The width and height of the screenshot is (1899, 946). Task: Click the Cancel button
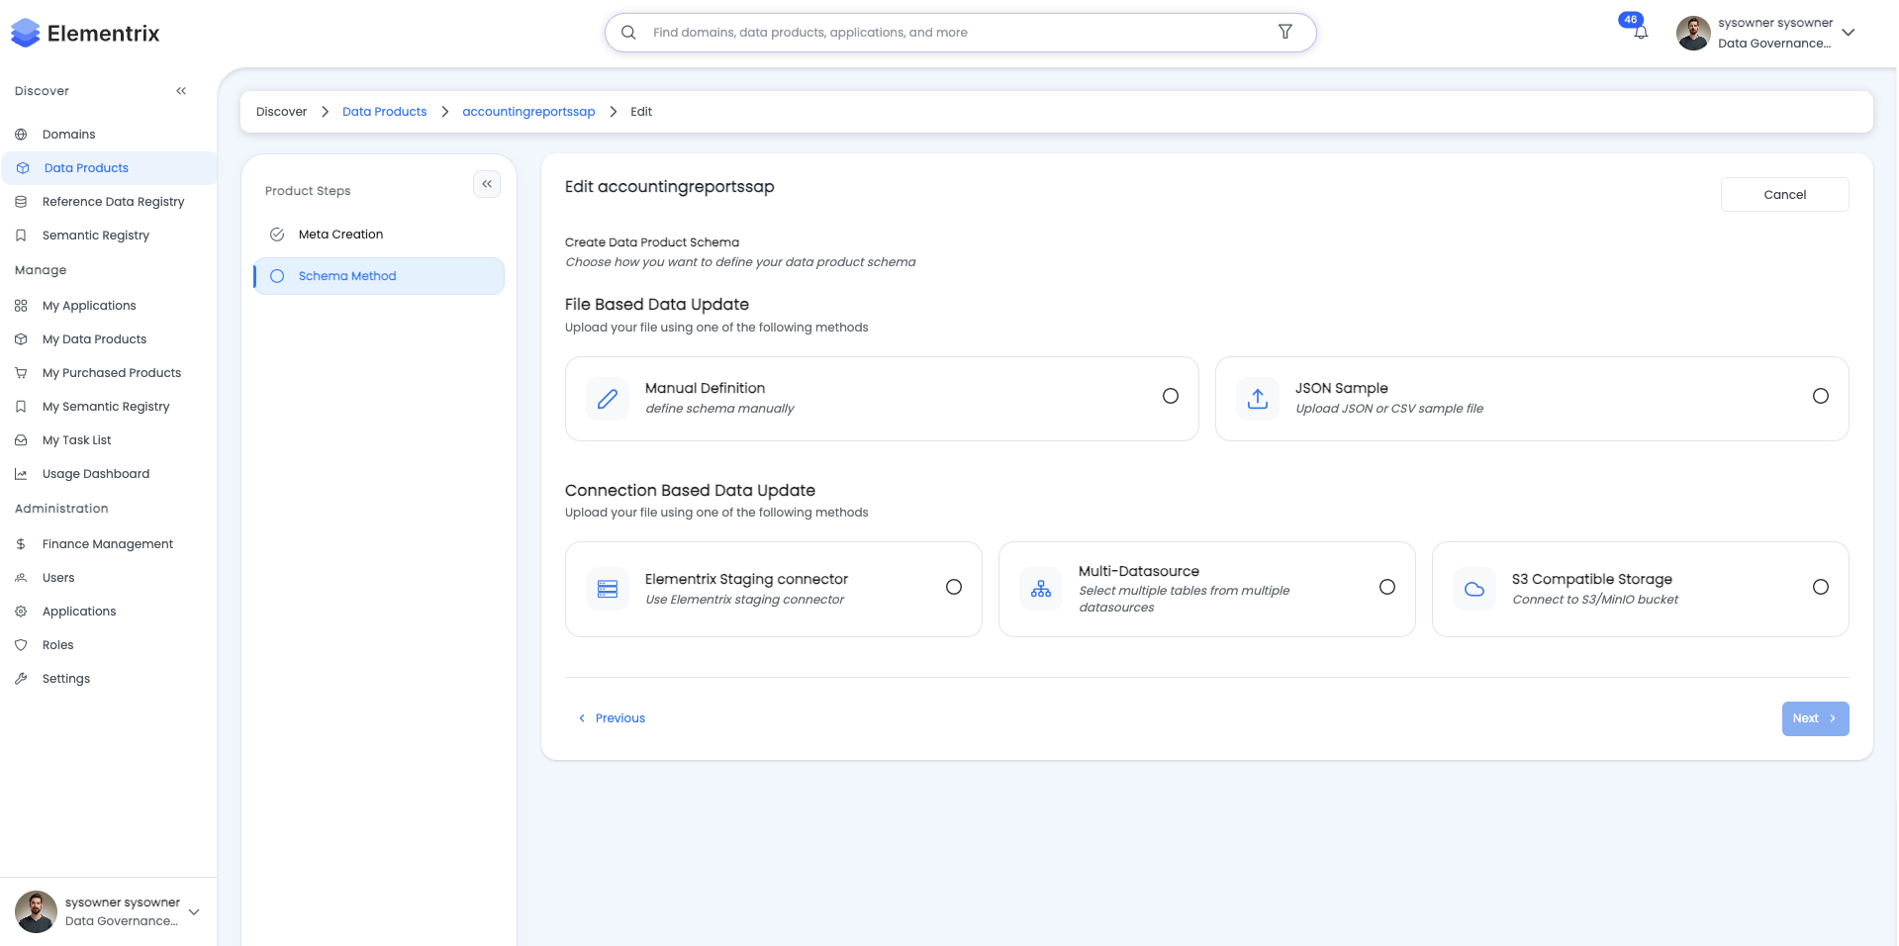(x=1784, y=194)
